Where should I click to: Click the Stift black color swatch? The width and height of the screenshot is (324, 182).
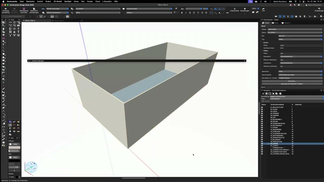pos(14,161)
